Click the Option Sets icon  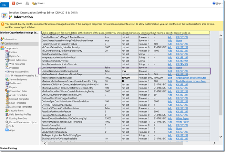tap(7, 56)
